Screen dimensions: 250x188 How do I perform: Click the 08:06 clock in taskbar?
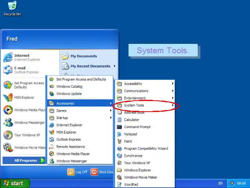pyautogui.click(x=241, y=183)
